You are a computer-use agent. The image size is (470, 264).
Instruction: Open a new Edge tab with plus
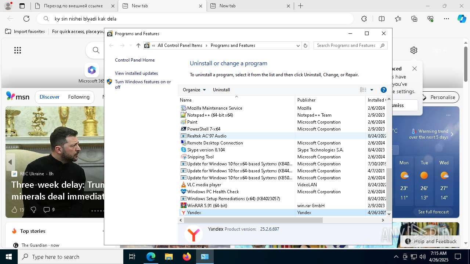(300, 6)
